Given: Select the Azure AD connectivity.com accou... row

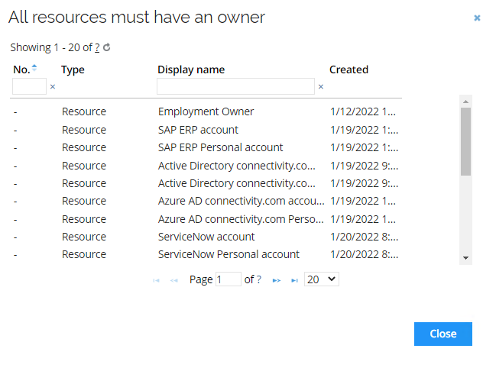Looking at the screenshot, I should (206, 202).
